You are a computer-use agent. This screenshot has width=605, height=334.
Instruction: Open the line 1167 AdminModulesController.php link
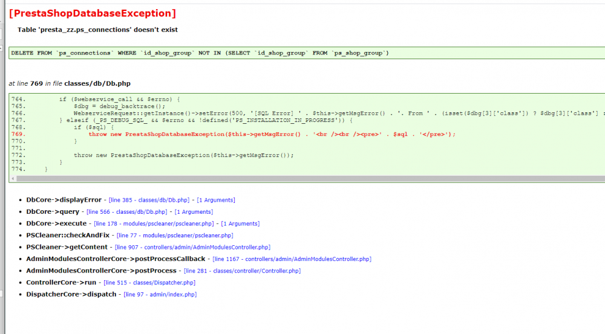292,259
